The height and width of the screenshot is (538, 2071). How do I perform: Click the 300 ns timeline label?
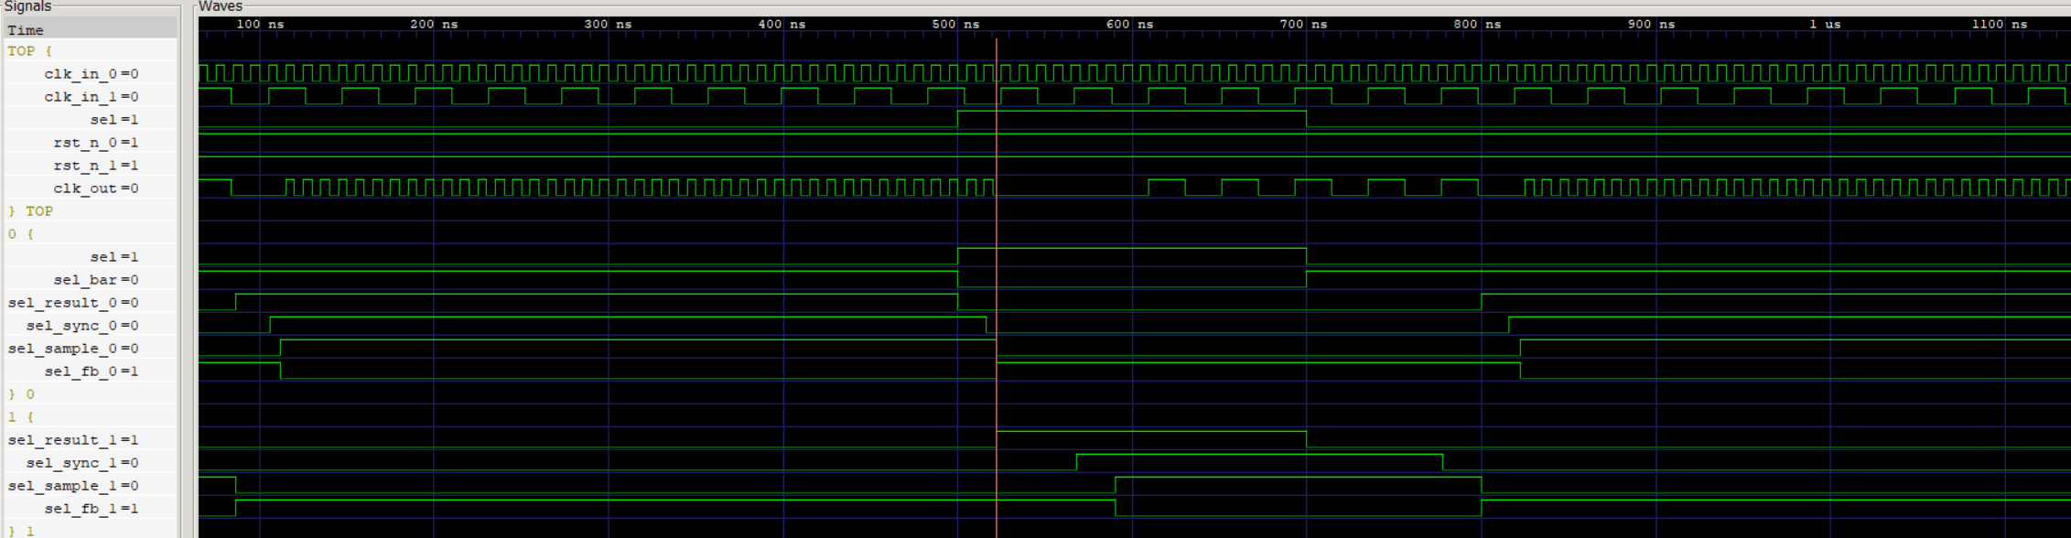coord(608,25)
